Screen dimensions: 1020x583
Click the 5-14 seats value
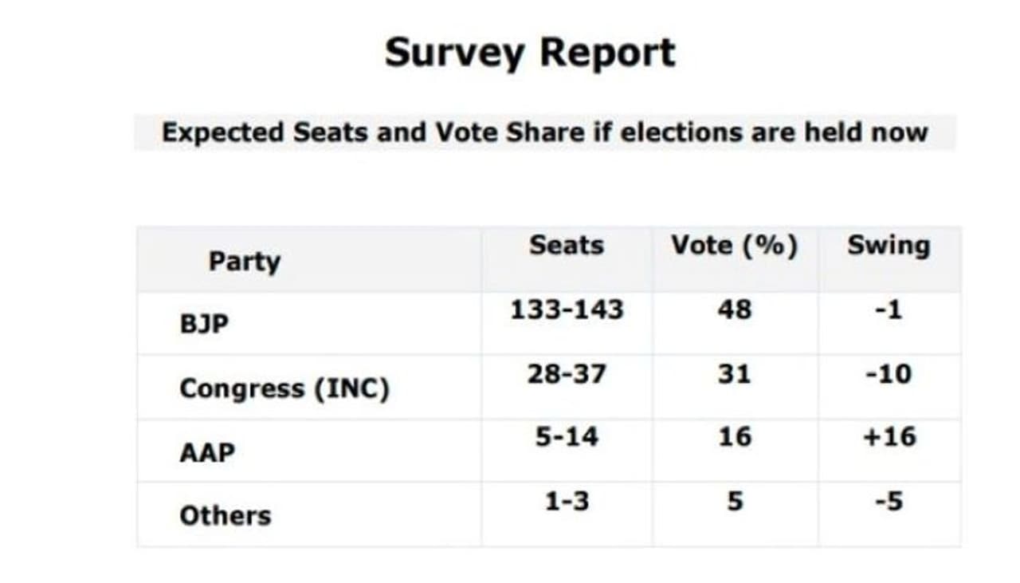click(567, 437)
